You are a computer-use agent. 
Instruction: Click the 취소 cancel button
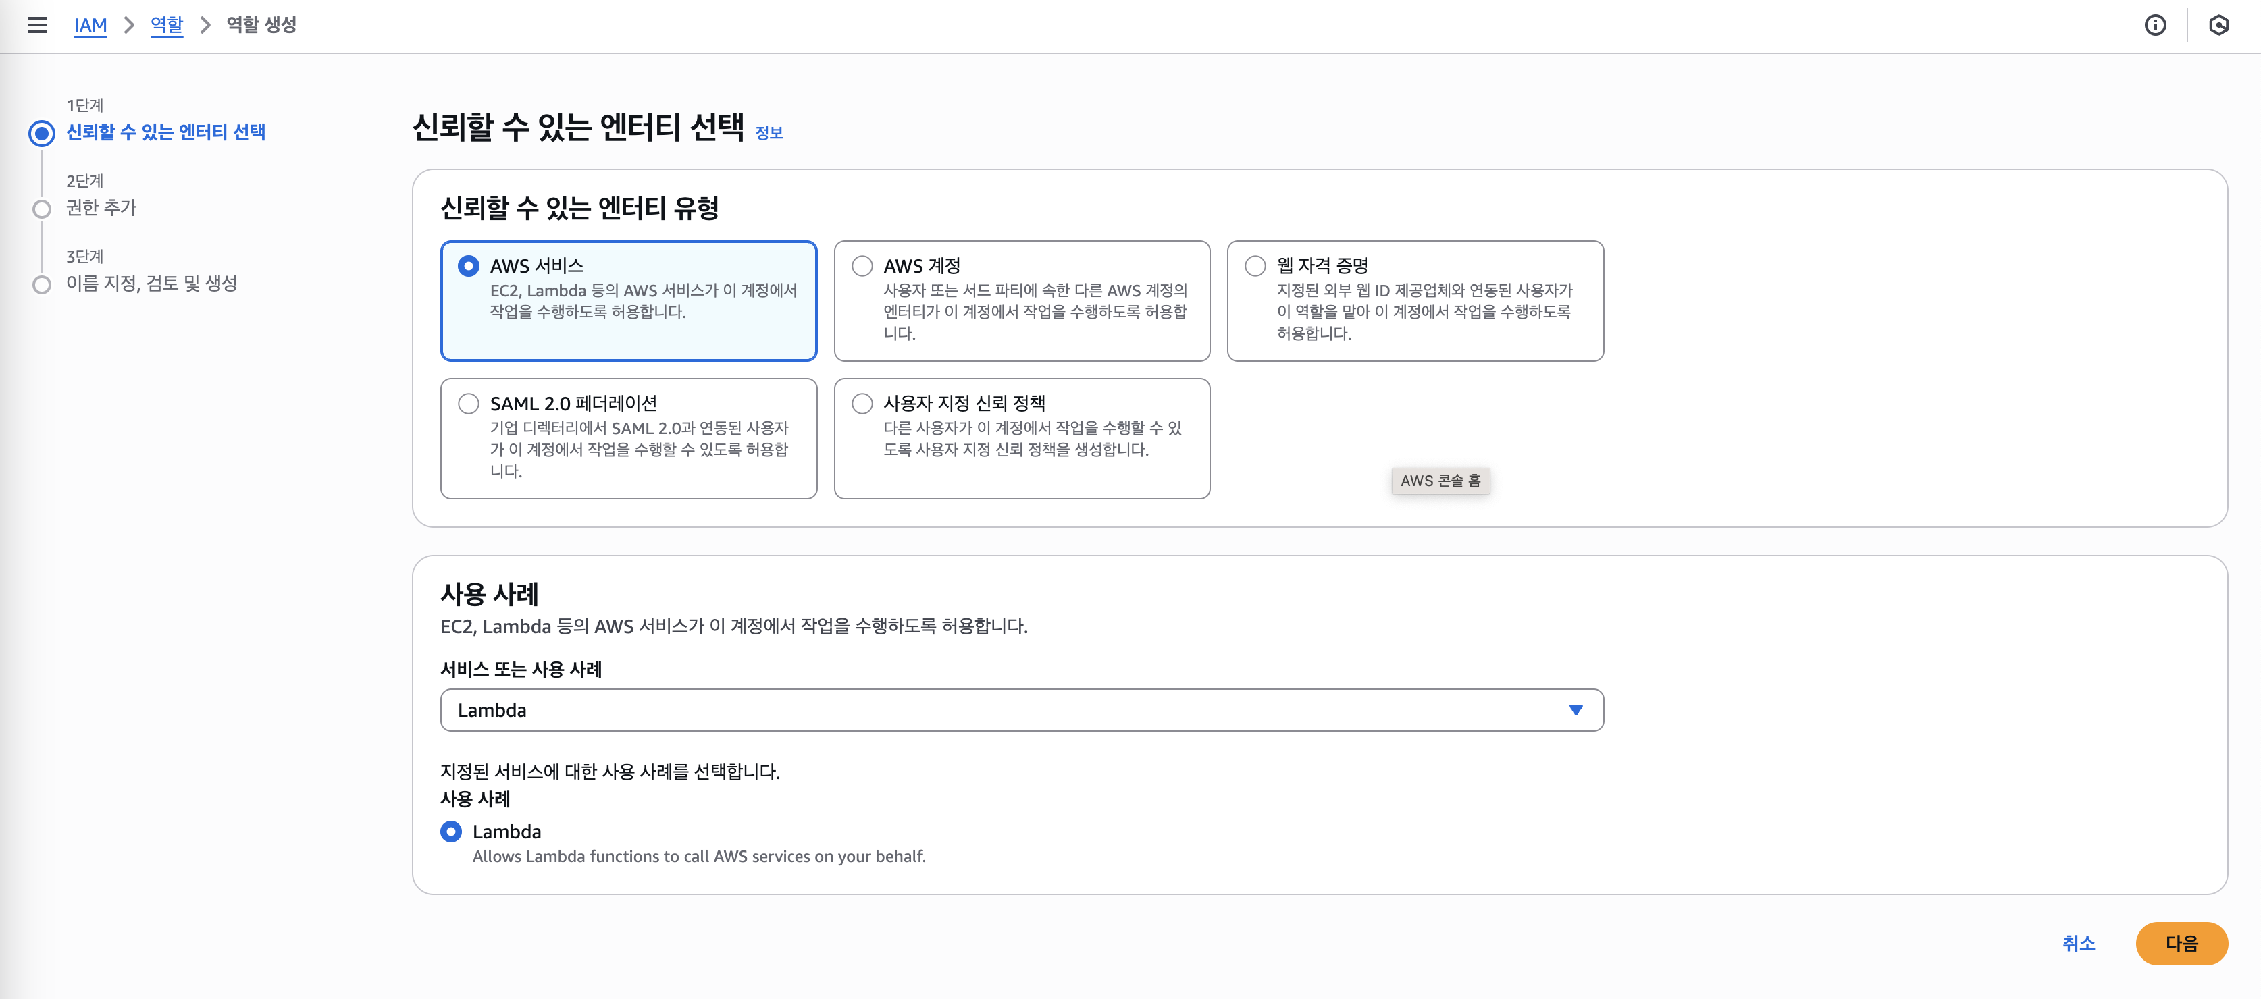(2079, 944)
